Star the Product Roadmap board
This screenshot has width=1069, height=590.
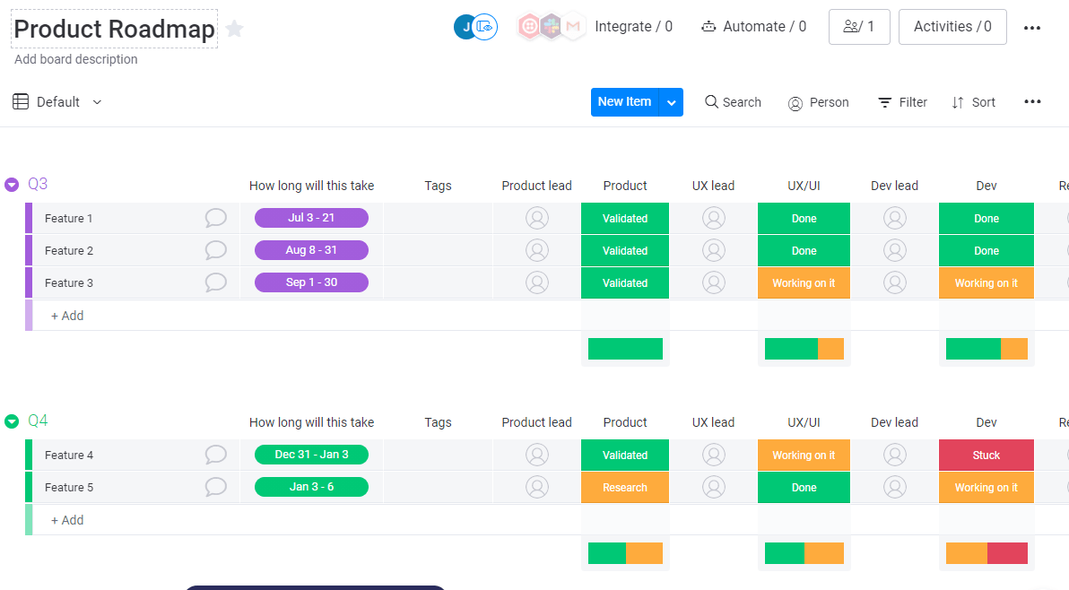pyautogui.click(x=234, y=29)
